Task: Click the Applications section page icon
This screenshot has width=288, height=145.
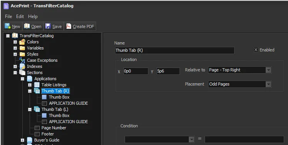Action: point(30,79)
